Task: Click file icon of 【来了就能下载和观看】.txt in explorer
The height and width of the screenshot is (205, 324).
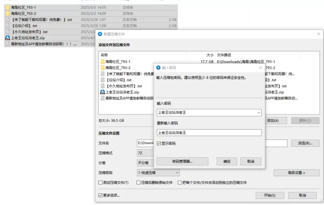Action: point(8,19)
